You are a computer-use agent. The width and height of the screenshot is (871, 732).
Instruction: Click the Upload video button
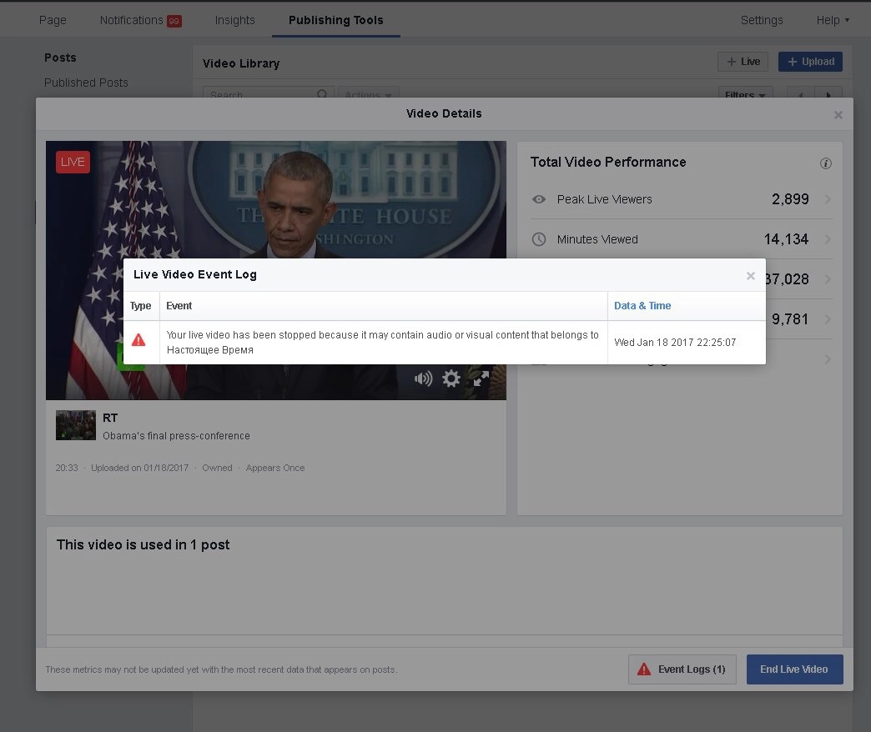[810, 62]
